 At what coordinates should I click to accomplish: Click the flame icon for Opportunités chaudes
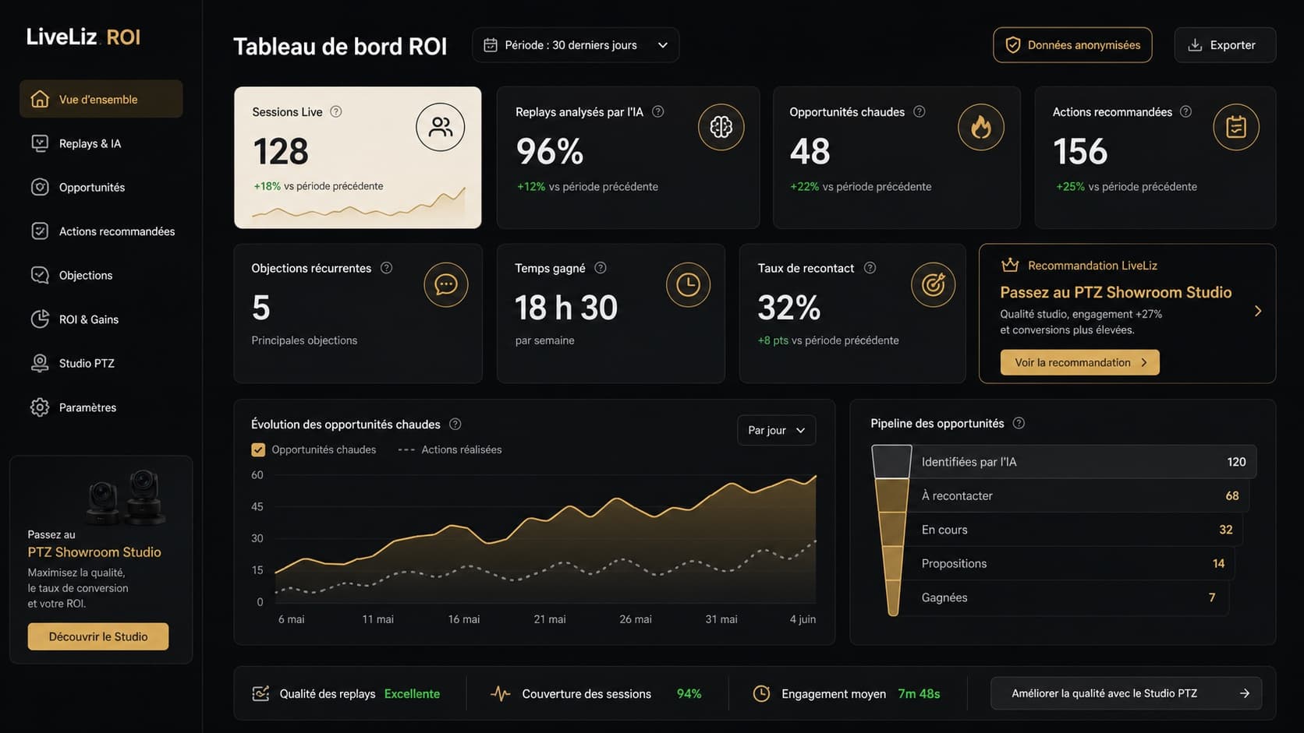[x=980, y=127]
